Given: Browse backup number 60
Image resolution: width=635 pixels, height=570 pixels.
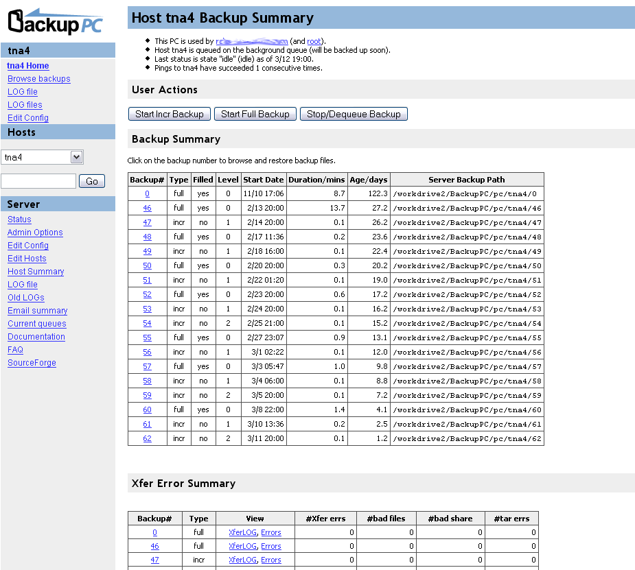Looking at the screenshot, I should click(147, 409).
